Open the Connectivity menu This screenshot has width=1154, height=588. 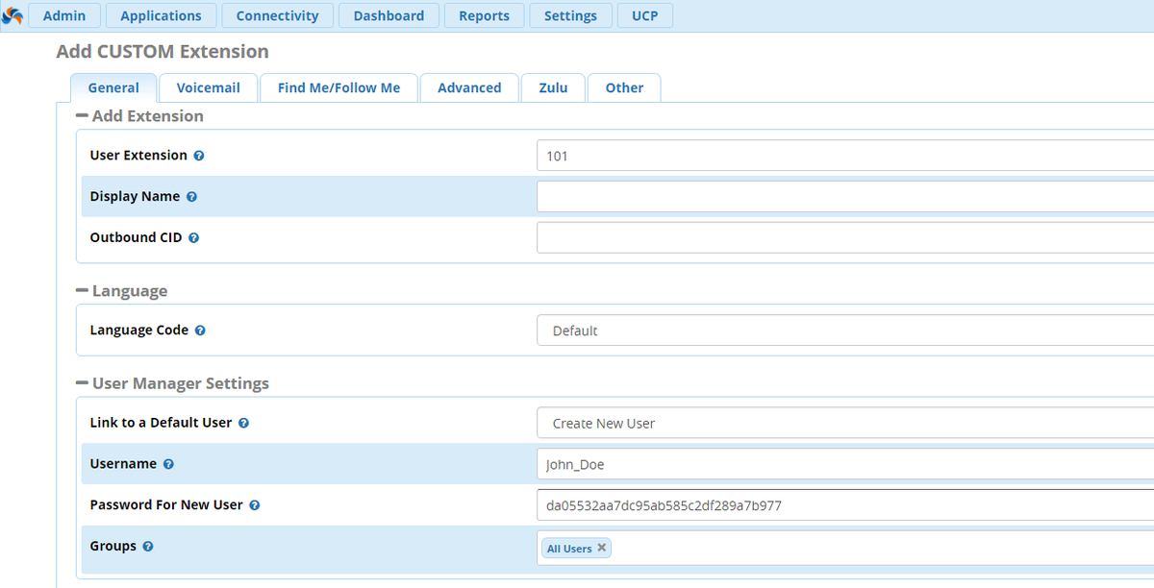277,15
